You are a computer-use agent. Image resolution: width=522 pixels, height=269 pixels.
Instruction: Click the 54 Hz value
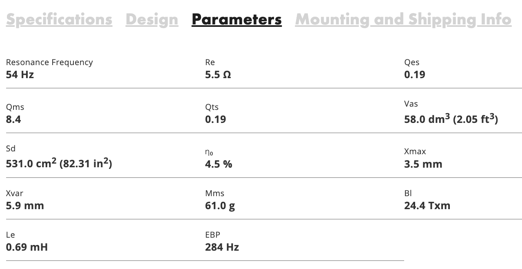(20, 74)
